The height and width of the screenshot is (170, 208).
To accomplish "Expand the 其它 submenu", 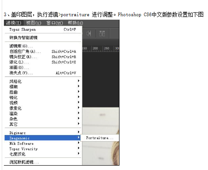I will coord(43,124).
